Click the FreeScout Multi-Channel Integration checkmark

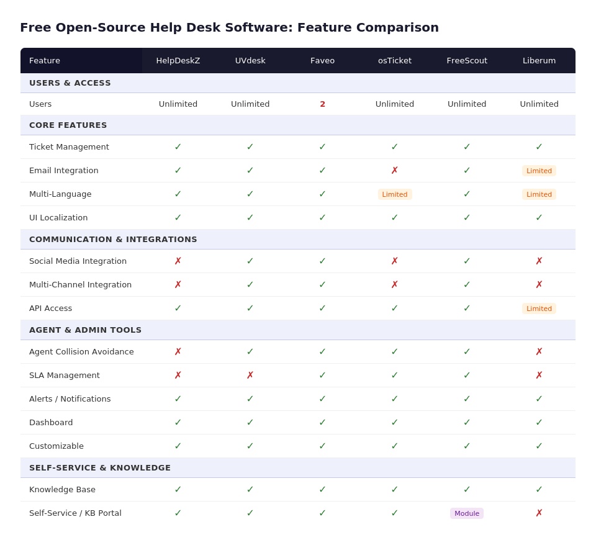[x=467, y=284]
